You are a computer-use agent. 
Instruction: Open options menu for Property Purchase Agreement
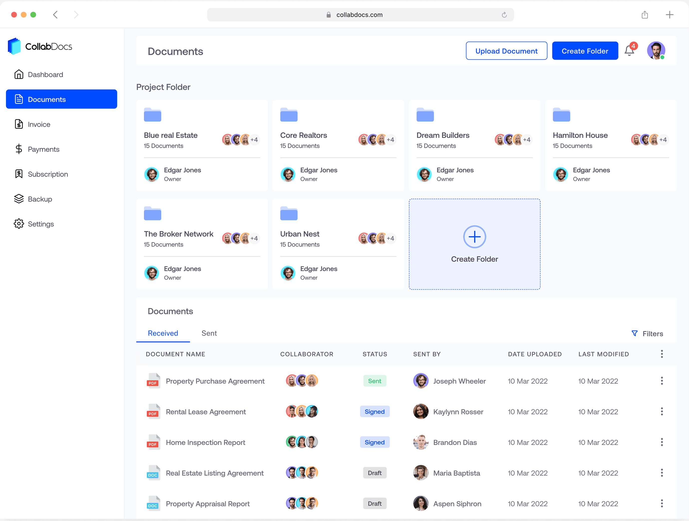pyautogui.click(x=662, y=381)
